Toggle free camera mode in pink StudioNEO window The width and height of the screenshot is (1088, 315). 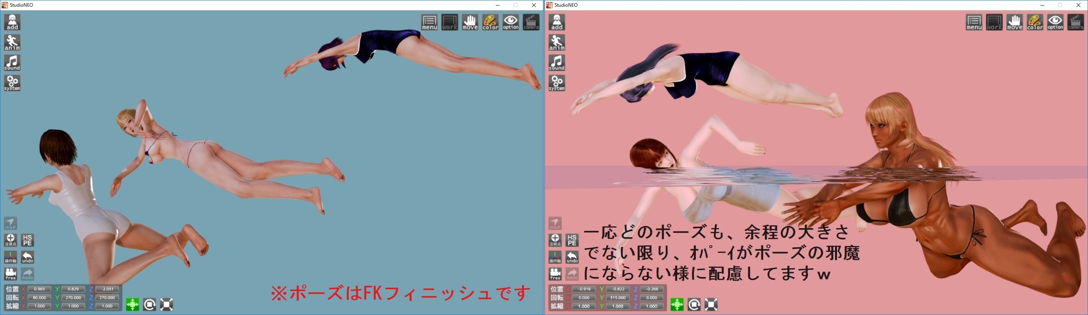point(555,274)
